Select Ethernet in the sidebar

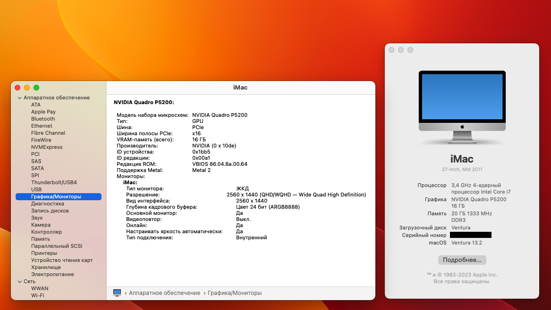[x=42, y=126]
